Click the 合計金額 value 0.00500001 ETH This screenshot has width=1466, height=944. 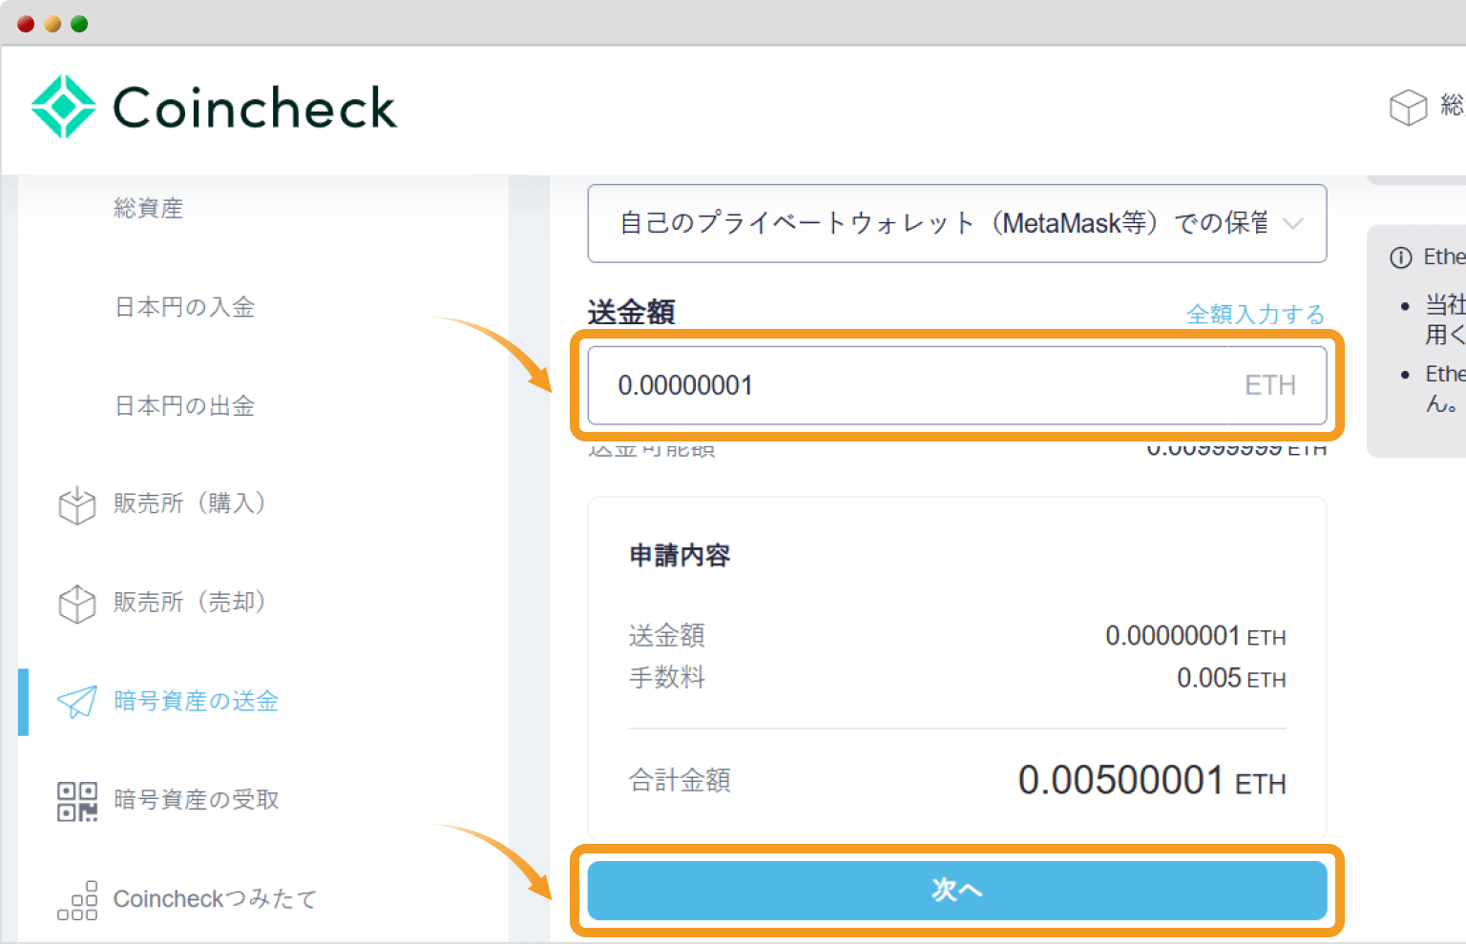[x=1152, y=781]
